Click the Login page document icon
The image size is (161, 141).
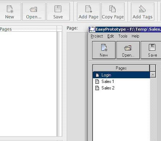click(97, 75)
